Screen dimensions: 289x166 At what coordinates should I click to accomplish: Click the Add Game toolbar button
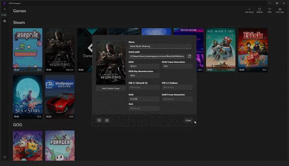[x=249, y=10]
